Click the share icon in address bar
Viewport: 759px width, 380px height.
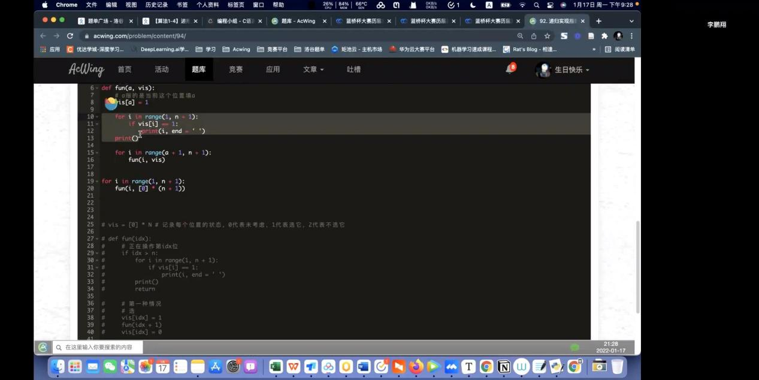533,36
